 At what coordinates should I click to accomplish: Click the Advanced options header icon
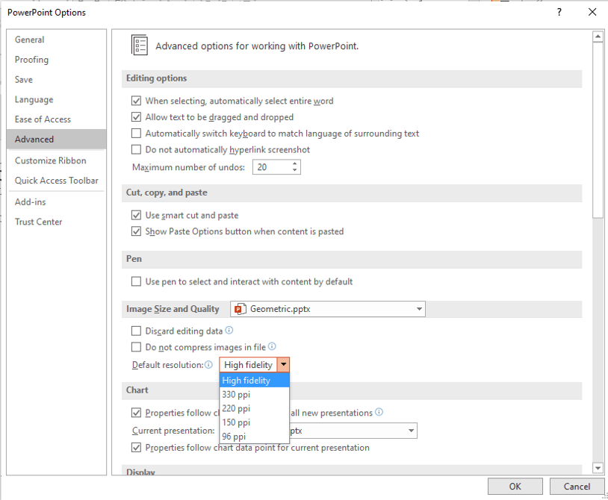(x=139, y=45)
